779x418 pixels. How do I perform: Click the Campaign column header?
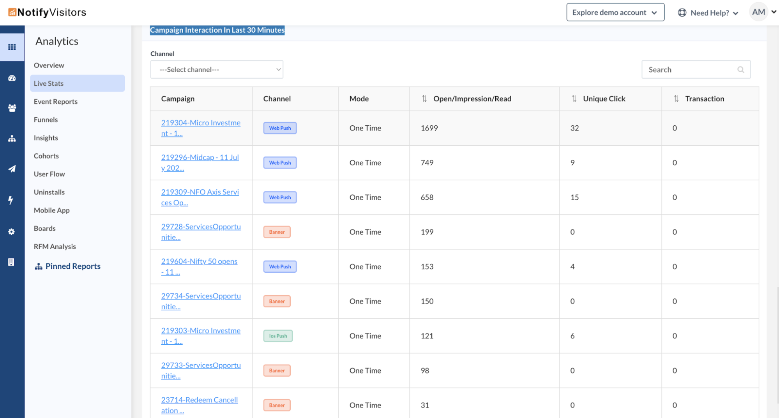click(x=178, y=99)
